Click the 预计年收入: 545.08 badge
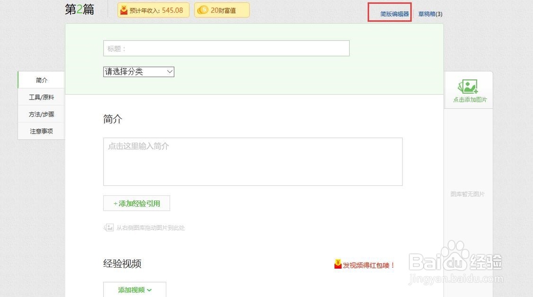Screen dimensions: 533x297 point(154,10)
